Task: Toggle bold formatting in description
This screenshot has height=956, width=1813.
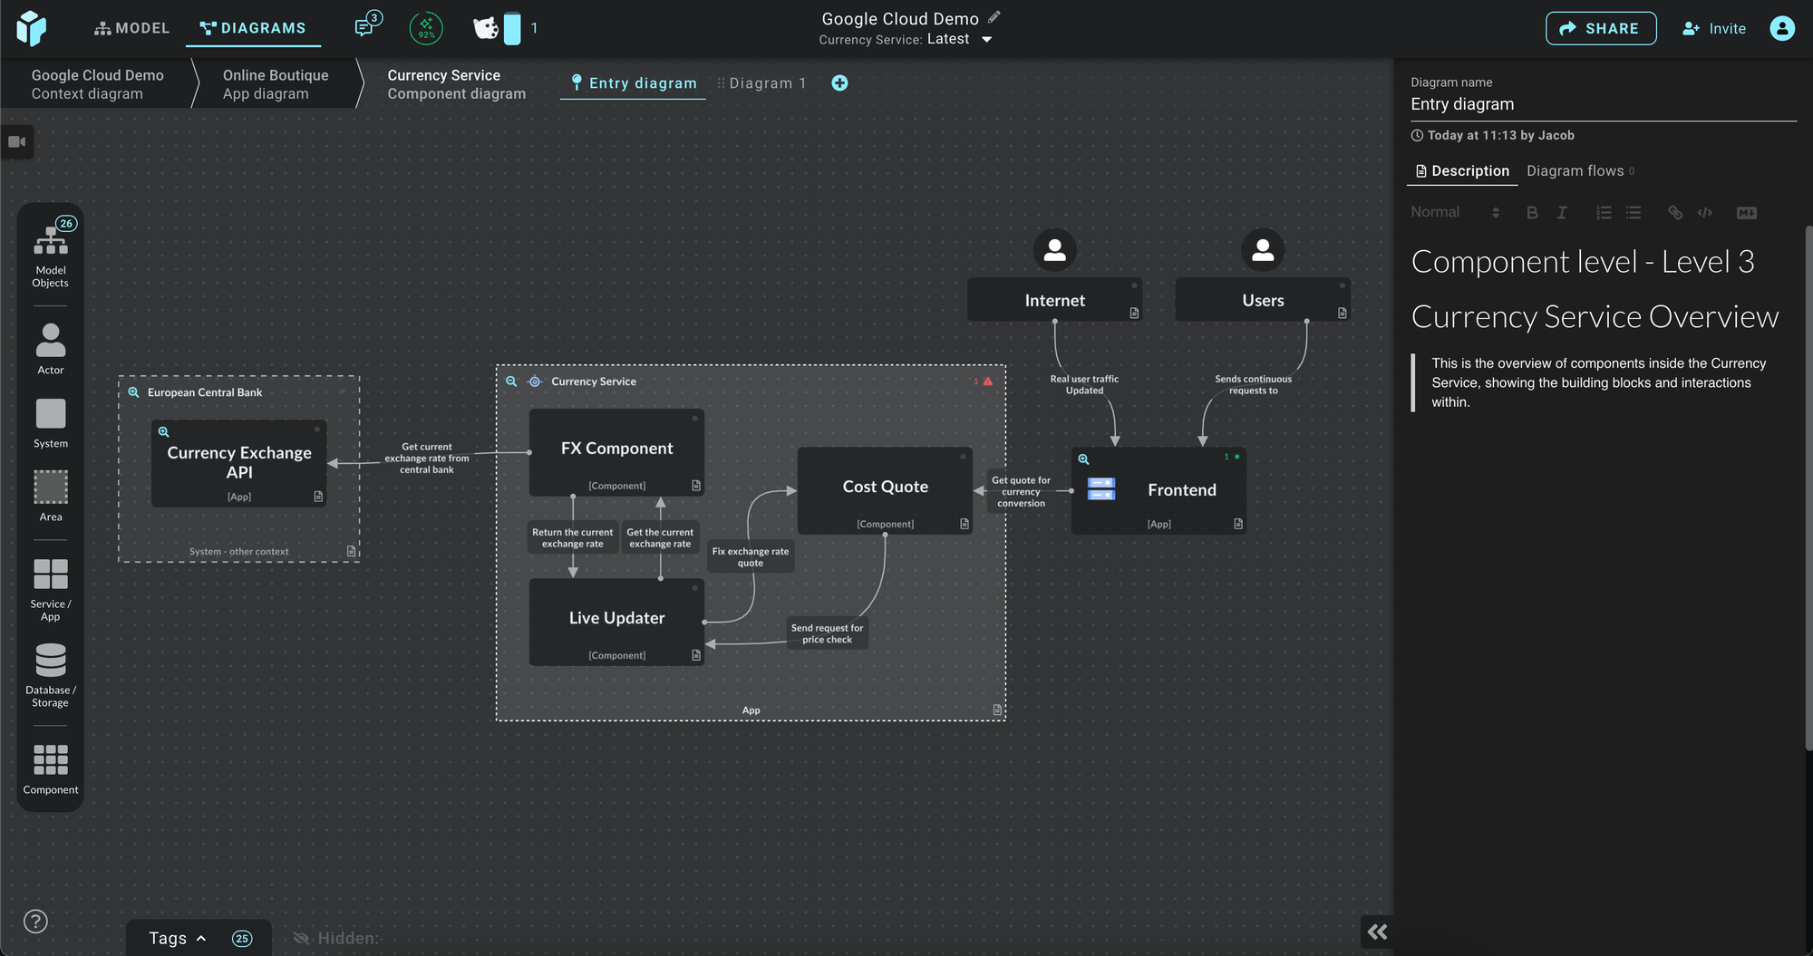Action: point(1532,213)
